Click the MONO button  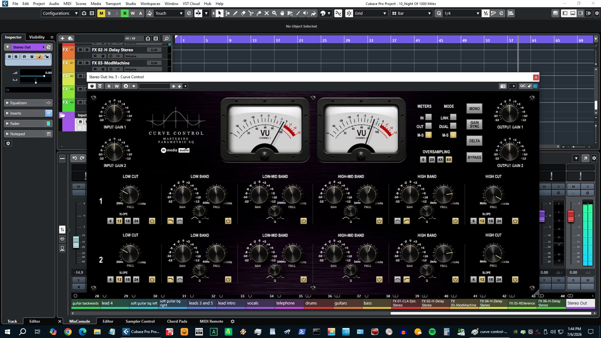pos(474,109)
